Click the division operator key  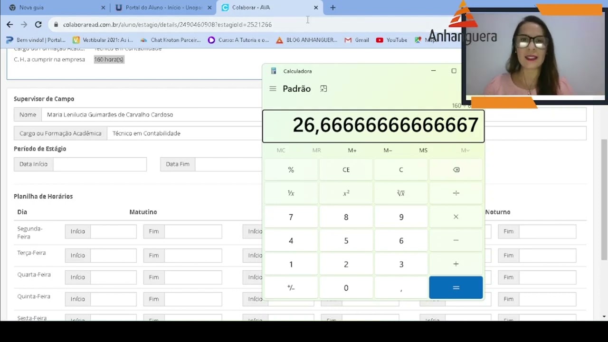click(456, 193)
